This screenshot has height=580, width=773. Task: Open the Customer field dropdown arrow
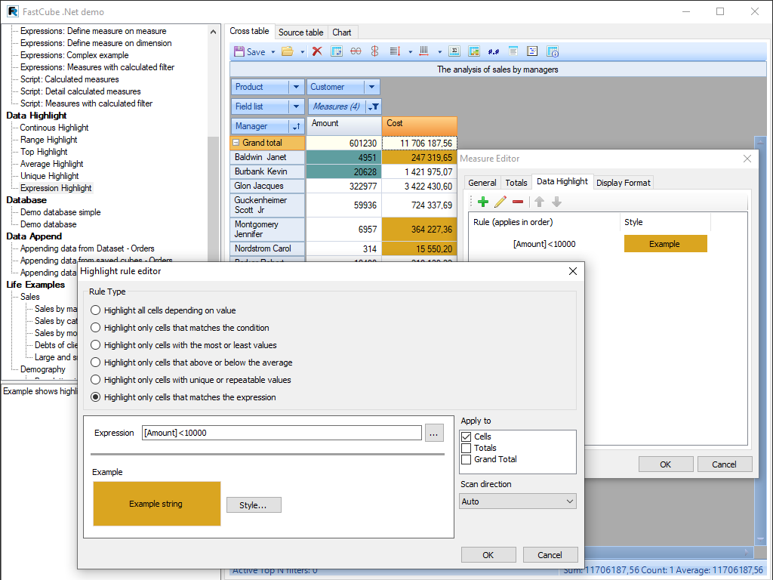(371, 87)
